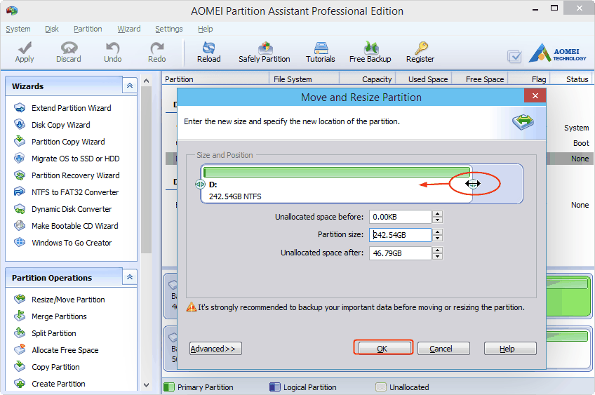Click the left resize handle of D: partition
Viewport: 595px width, 395px height.
pos(200,184)
